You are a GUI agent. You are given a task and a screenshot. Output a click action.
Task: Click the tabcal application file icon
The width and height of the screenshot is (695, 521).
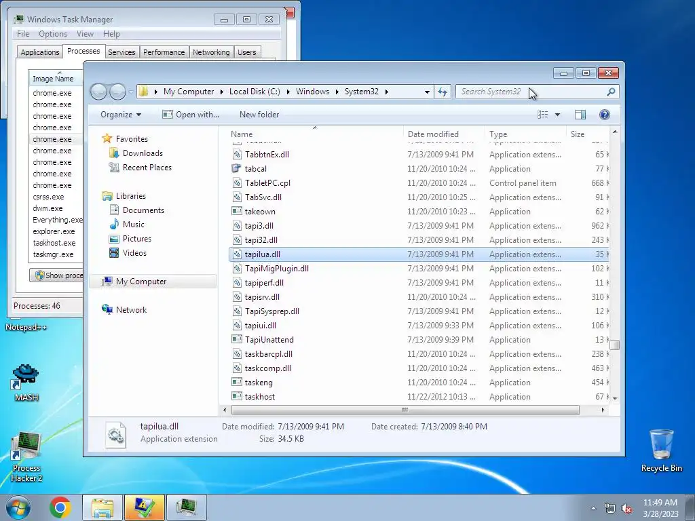[x=237, y=169]
